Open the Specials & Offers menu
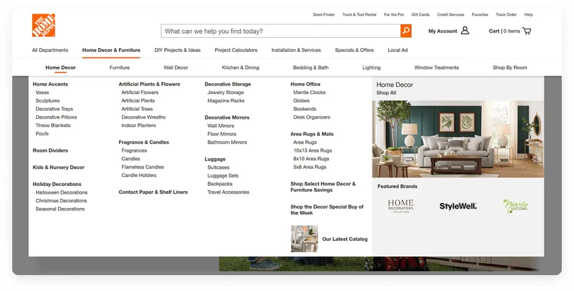 pyautogui.click(x=354, y=50)
